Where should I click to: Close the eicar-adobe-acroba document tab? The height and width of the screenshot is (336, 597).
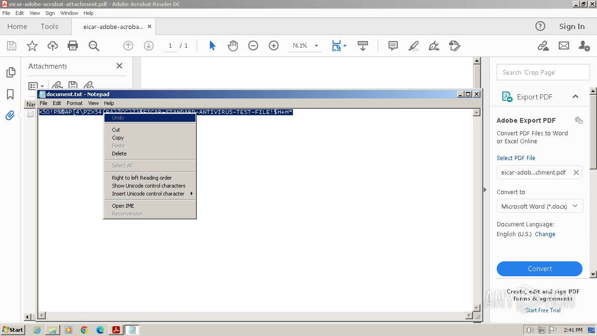coord(150,27)
